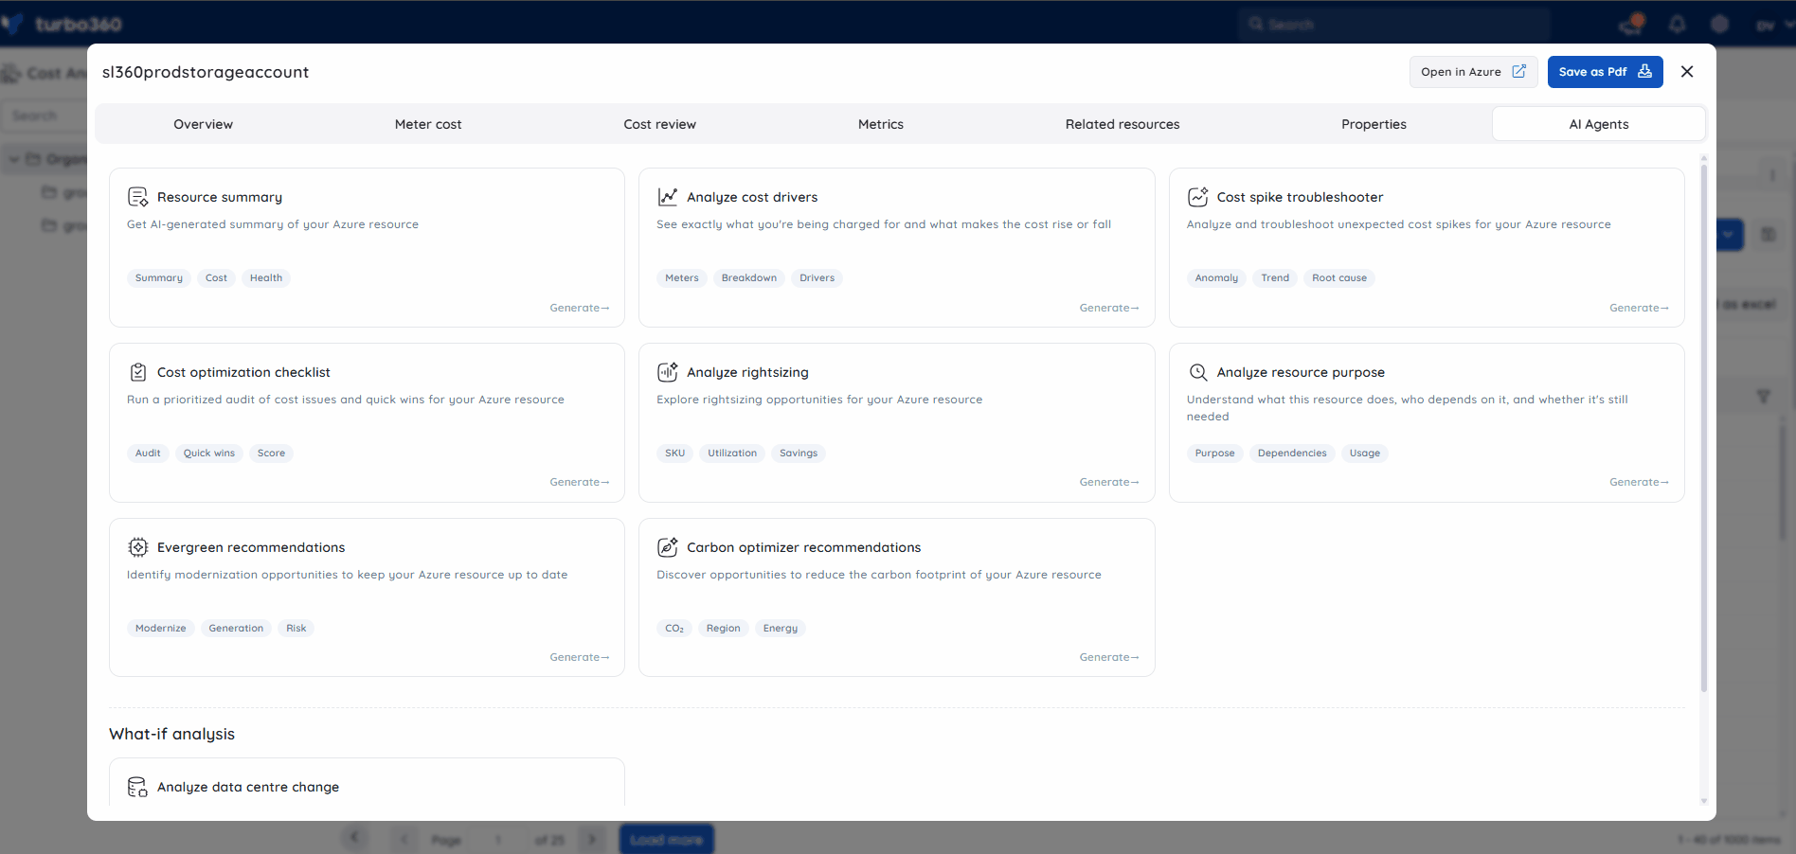The image size is (1796, 854).
Task: Click the Health tag in Resource summary
Action: pos(266,278)
